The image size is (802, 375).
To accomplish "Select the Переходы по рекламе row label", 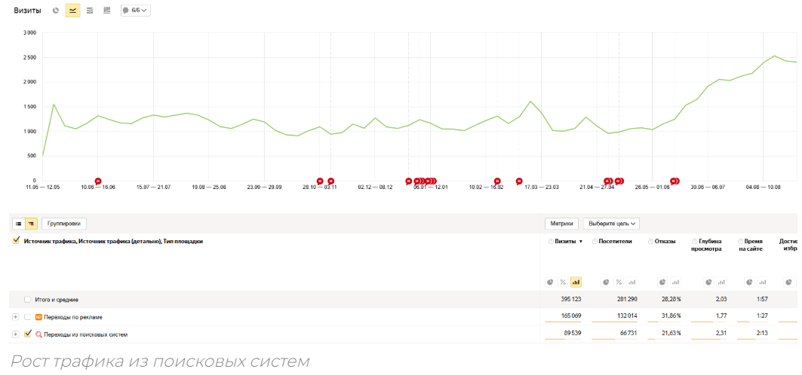I will click(x=73, y=317).
